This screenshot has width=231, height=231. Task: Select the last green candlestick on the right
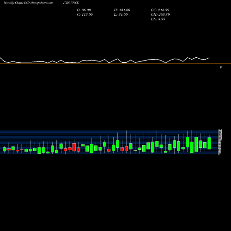209,143
